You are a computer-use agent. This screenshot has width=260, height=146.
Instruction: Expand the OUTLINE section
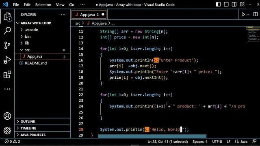tap(42, 122)
